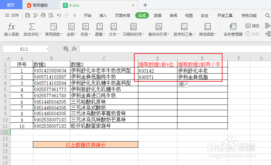Select row 12 header

(5, 132)
